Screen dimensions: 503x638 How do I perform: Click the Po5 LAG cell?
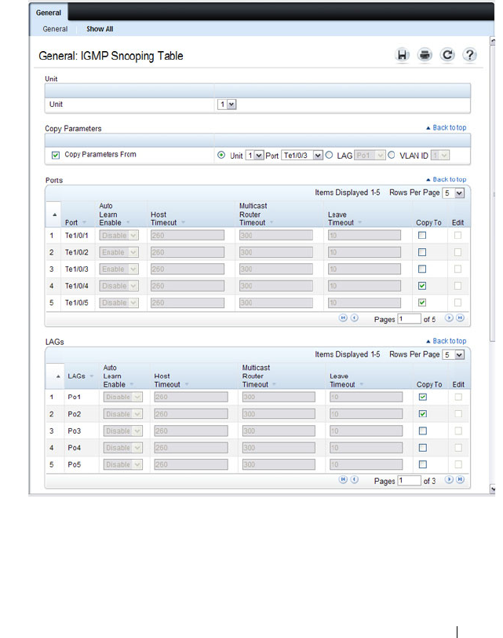(x=75, y=464)
